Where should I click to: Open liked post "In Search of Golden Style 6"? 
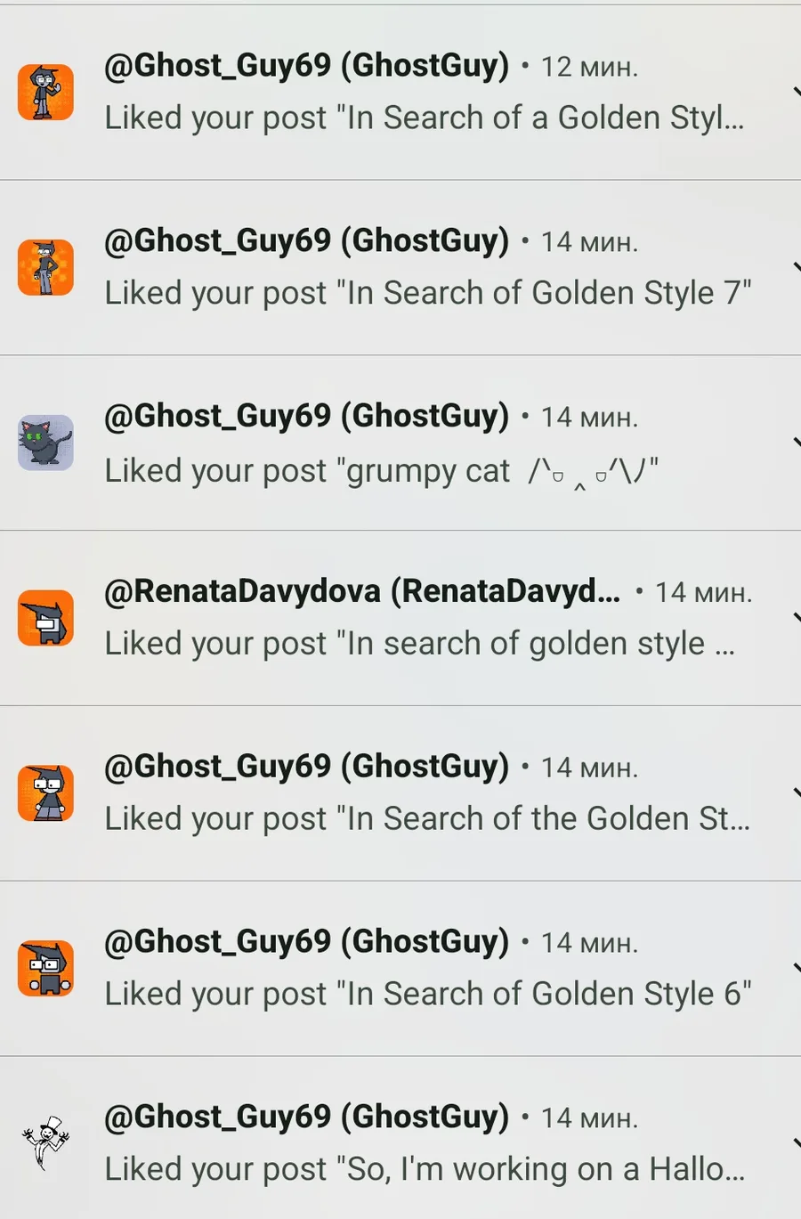point(428,994)
